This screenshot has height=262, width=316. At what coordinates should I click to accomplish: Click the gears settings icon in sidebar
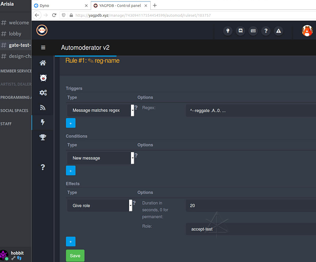coord(43,93)
